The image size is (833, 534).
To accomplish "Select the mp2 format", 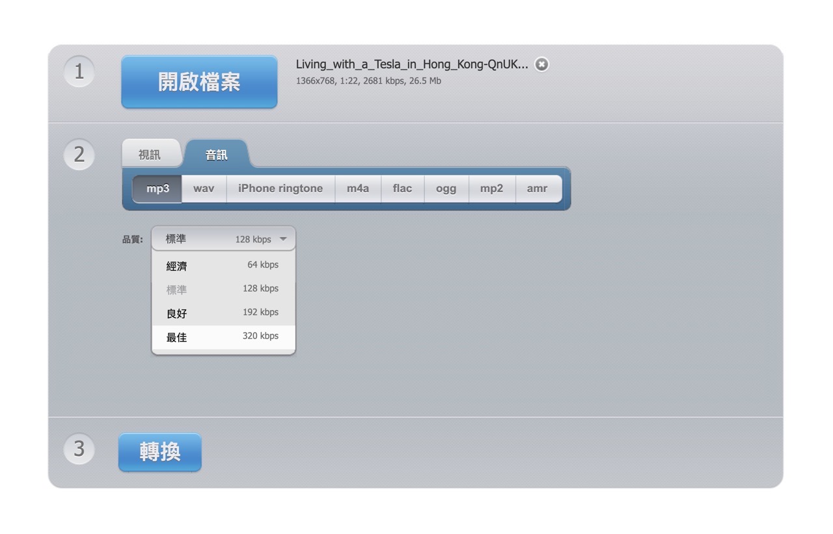I will (x=491, y=188).
